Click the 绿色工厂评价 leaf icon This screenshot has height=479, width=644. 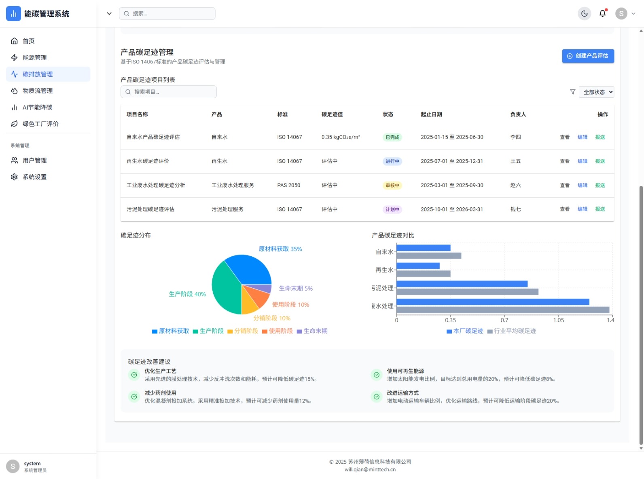click(14, 124)
